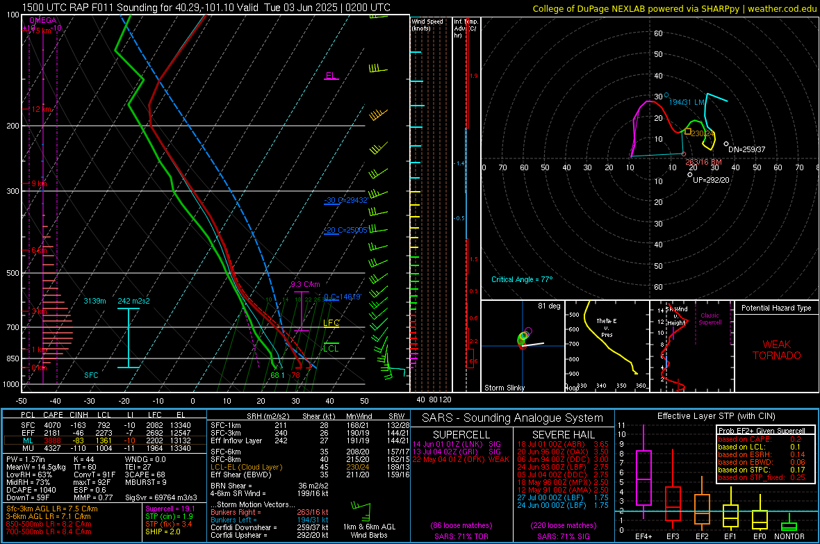This screenshot has height=544, width=820.
Task: Click the WEAK TORNADO hazard text
Action: (777, 350)
